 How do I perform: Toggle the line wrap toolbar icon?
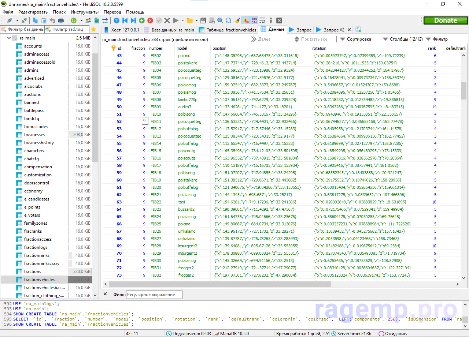point(262,20)
